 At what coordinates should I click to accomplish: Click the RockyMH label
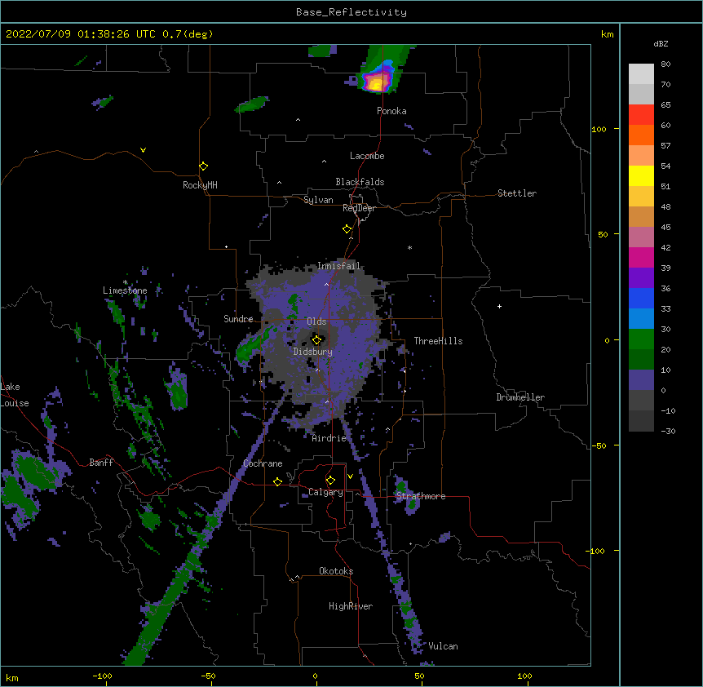(x=200, y=185)
